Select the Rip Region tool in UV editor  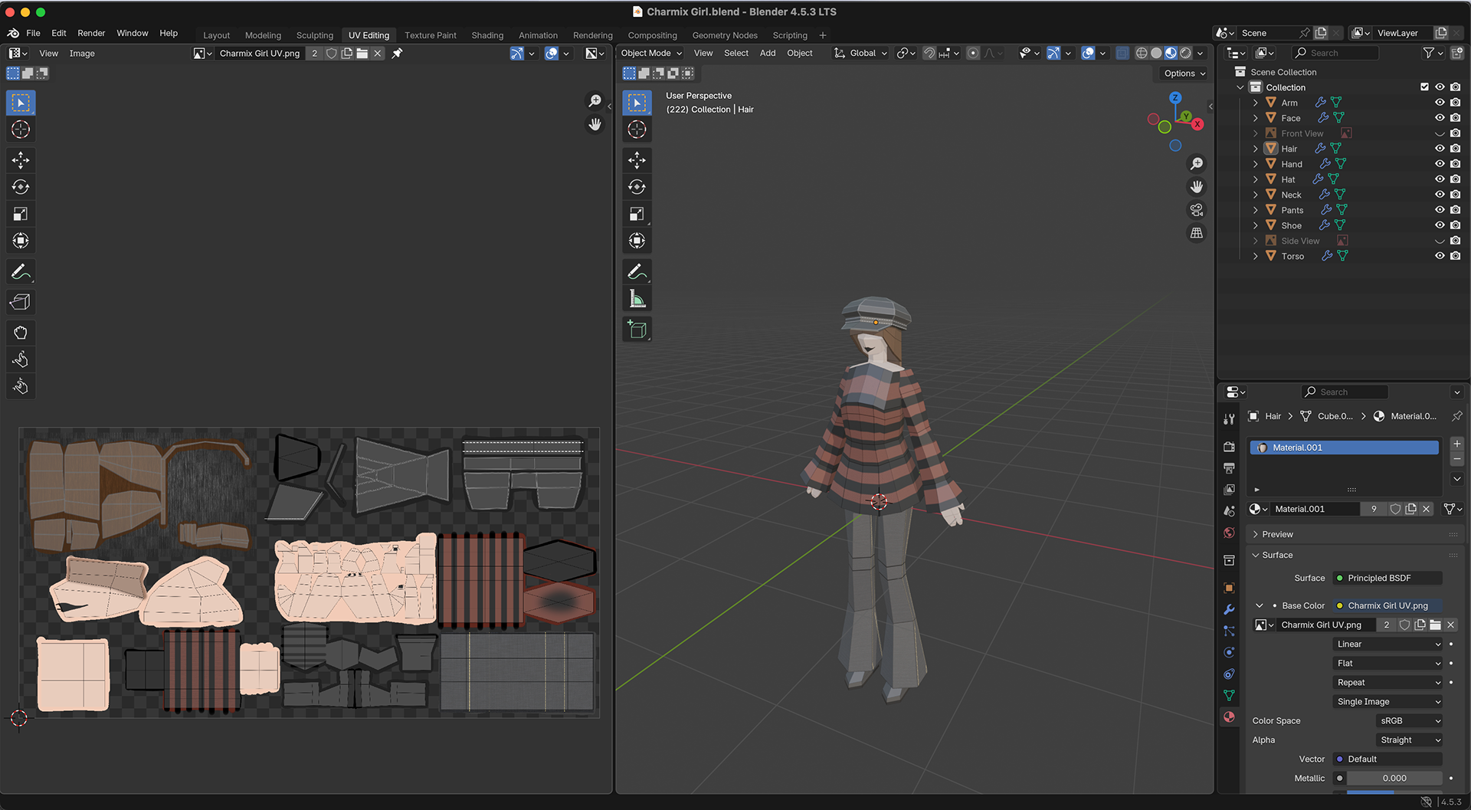21,302
